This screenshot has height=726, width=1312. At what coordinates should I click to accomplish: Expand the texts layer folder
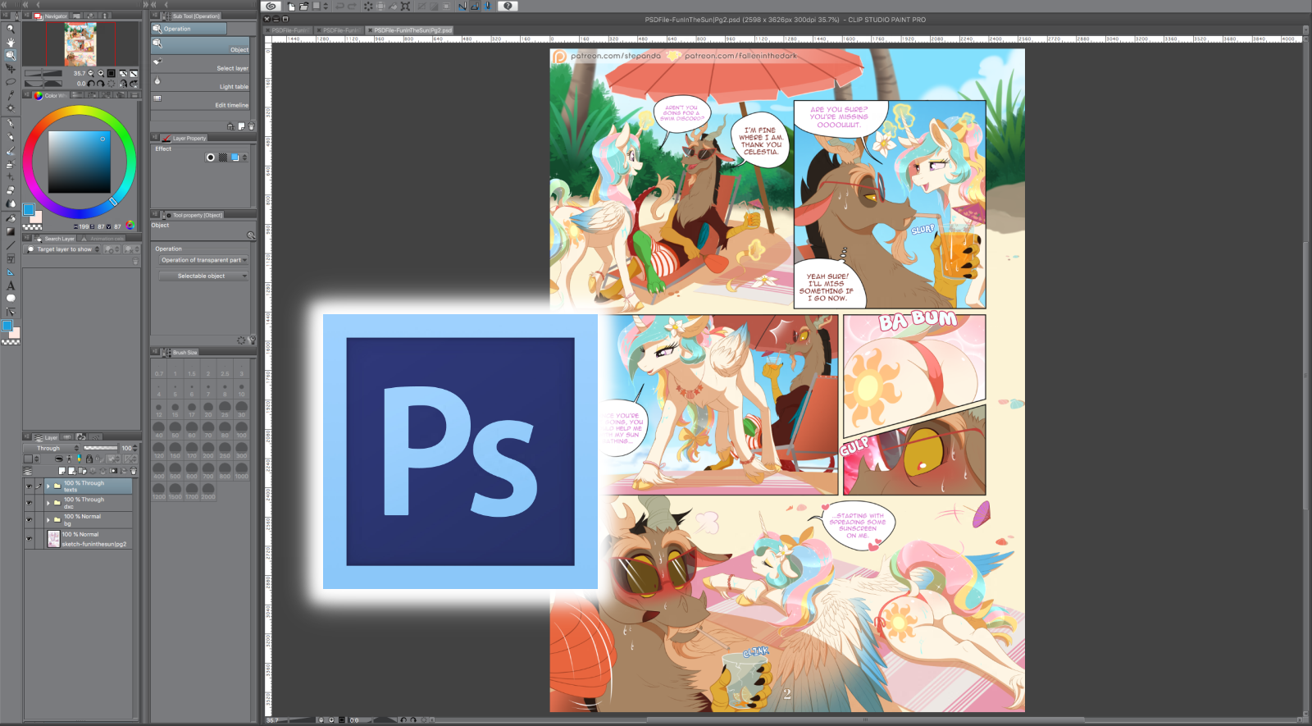(x=48, y=486)
